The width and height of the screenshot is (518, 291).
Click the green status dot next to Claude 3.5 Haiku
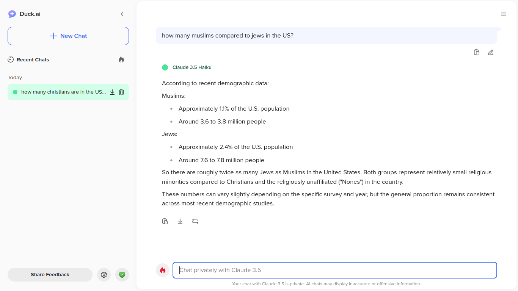pyautogui.click(x=165, y=67)
